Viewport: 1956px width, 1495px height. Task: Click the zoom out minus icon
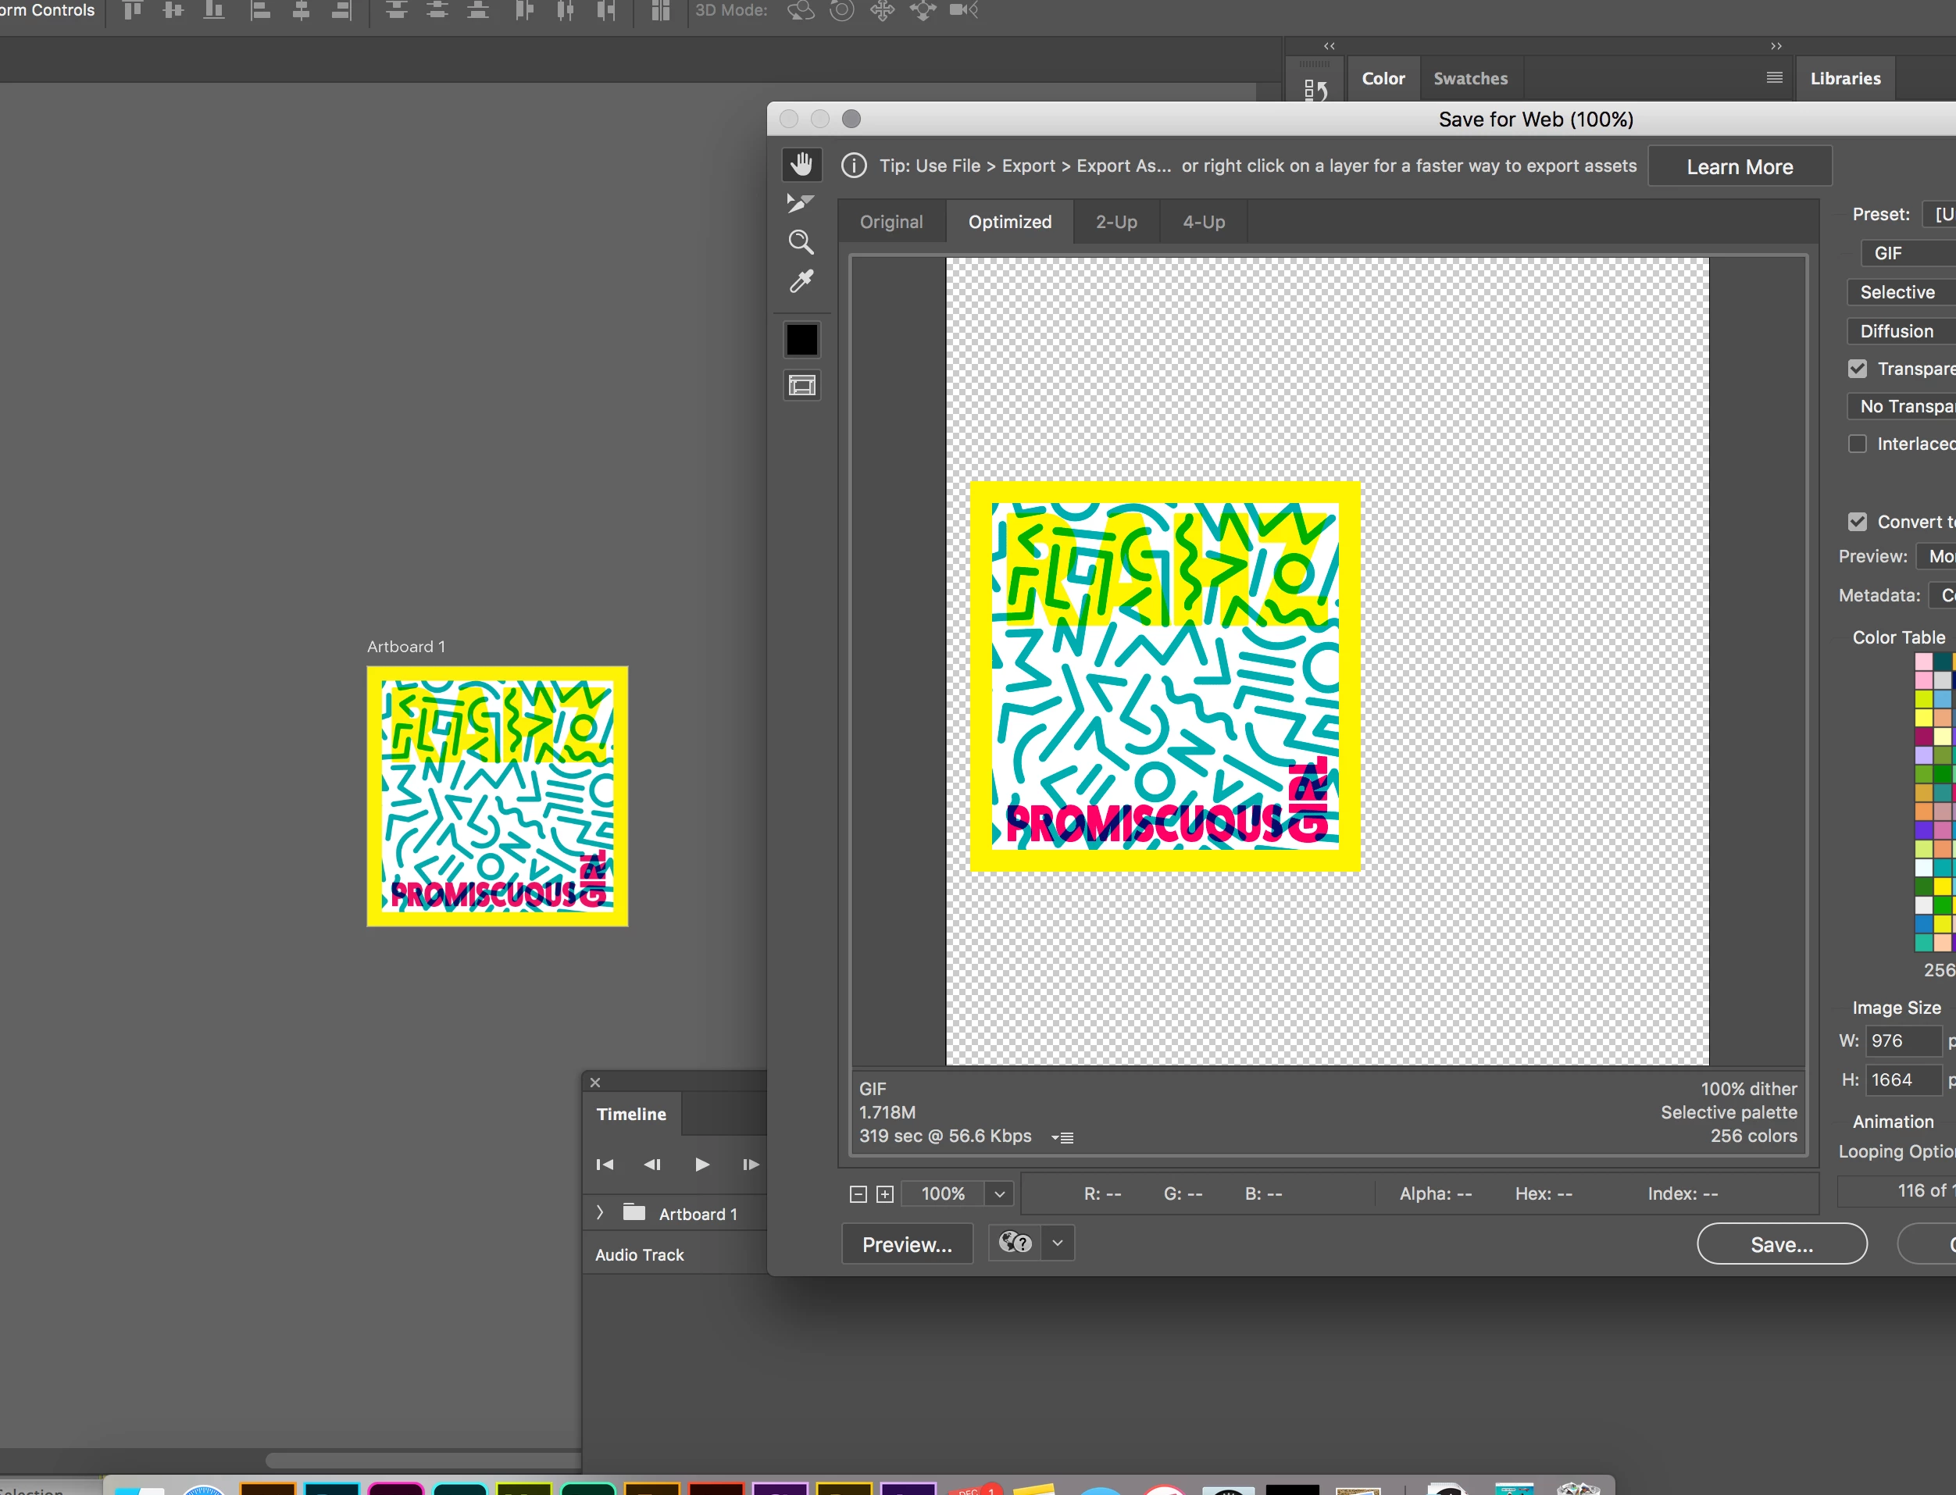tap(858, 1194)
